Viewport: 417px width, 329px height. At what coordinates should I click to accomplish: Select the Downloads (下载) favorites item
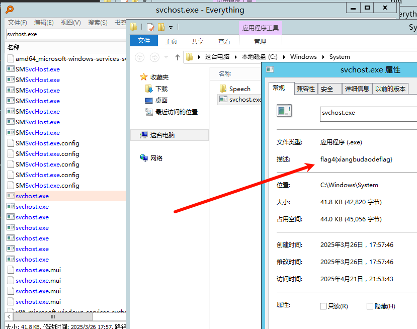[148, 89]
